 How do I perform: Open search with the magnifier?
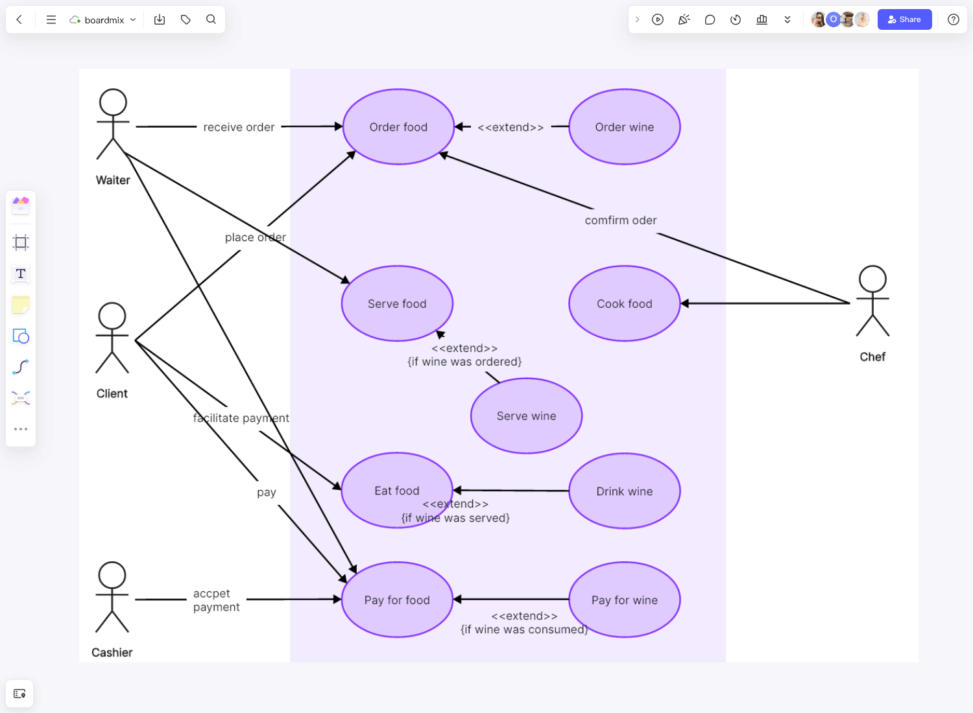coord(211,19)
